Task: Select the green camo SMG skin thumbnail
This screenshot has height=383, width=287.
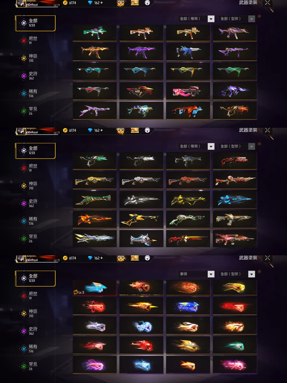Action: (x=95, y=33)
